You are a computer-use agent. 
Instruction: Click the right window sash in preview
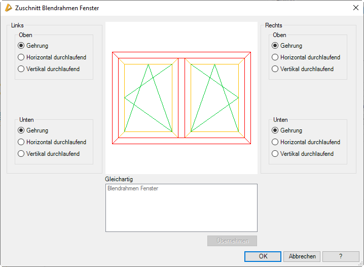214,97
